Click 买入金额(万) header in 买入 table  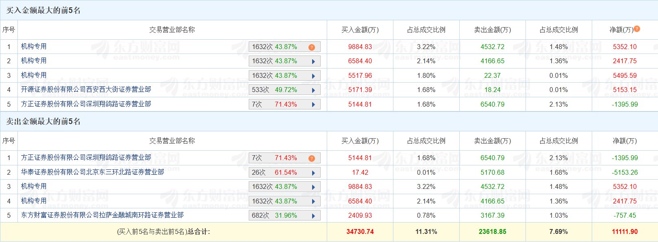[x=360, y=30]
